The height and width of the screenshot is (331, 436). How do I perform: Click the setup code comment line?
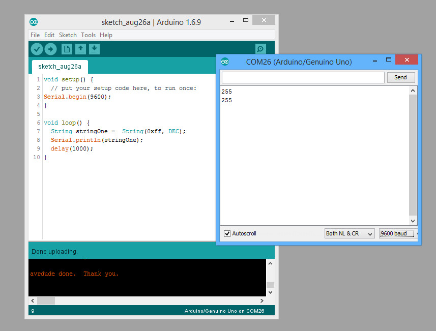(124, 88)
